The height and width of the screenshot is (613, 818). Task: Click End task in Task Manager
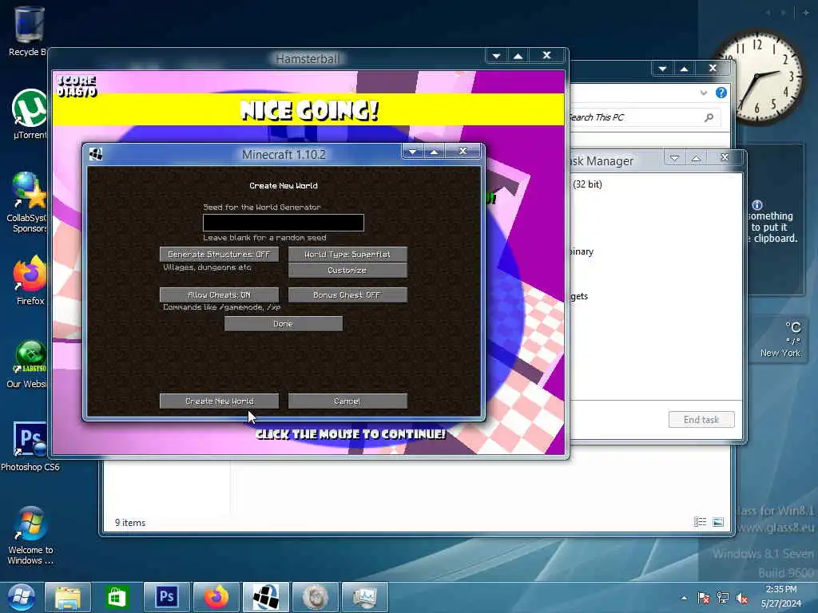(x=701, y=420)
